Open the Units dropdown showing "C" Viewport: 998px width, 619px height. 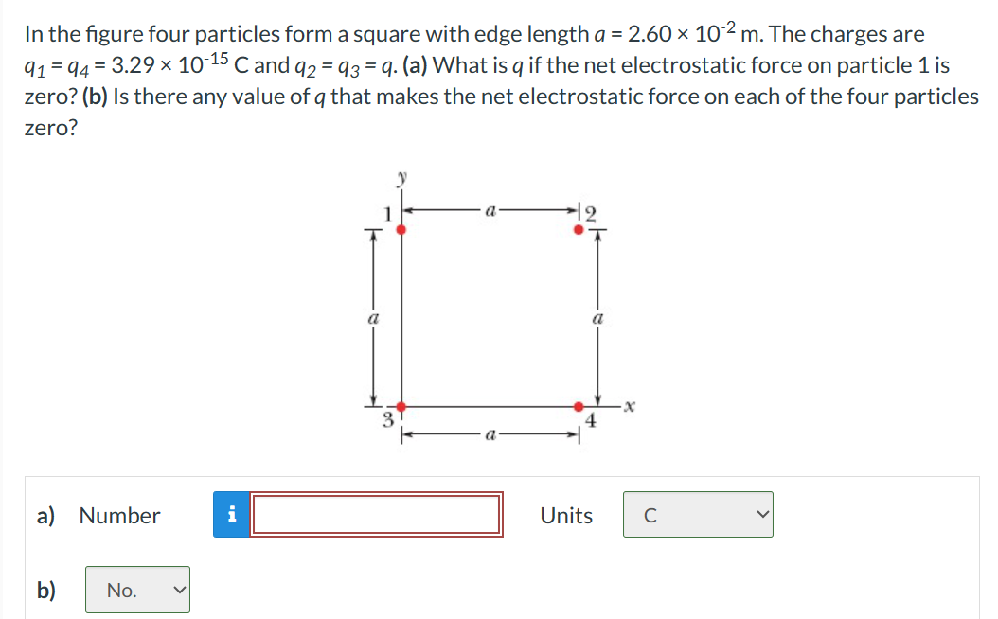pos(698,514)
